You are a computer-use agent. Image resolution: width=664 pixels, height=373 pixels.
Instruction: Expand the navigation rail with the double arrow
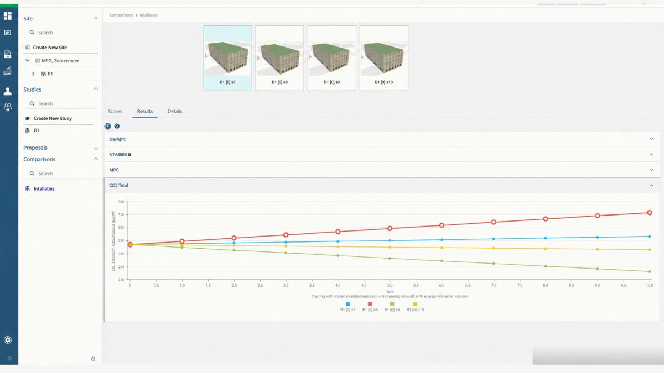coord(9,359)
